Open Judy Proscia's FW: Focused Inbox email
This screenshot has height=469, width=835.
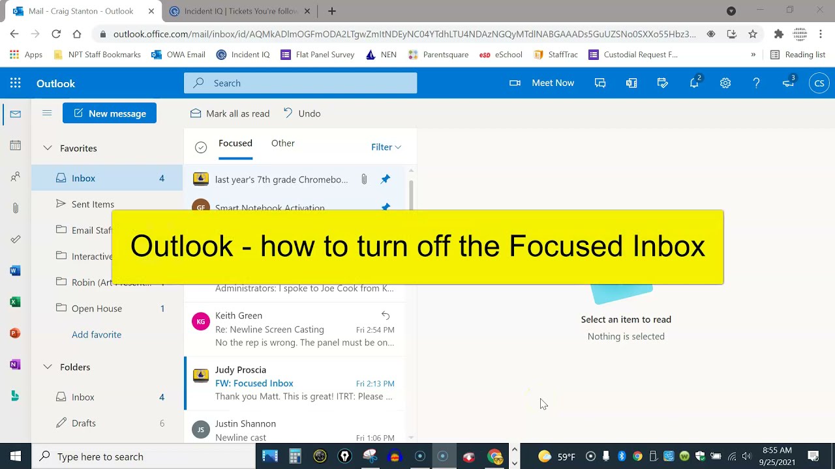[296, 383]
